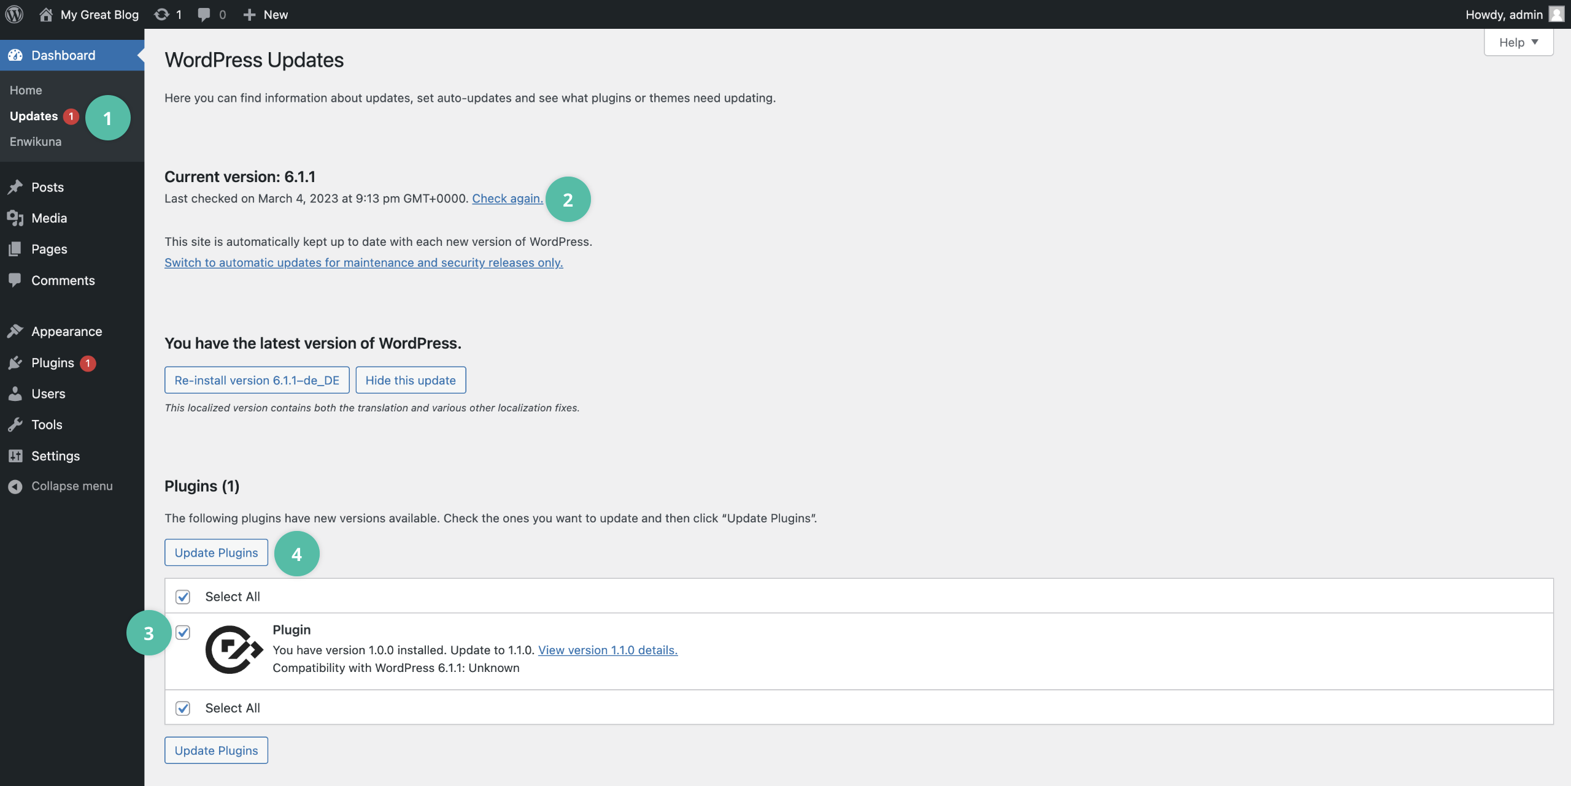Click the Users person icon

[x=15, y=394]
